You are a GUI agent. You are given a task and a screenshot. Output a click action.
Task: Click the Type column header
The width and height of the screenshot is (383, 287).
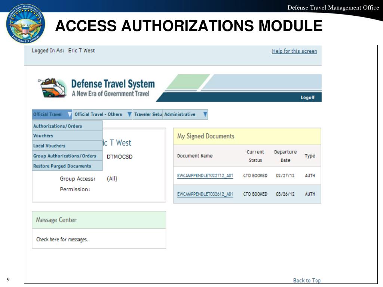coord(310,156)
